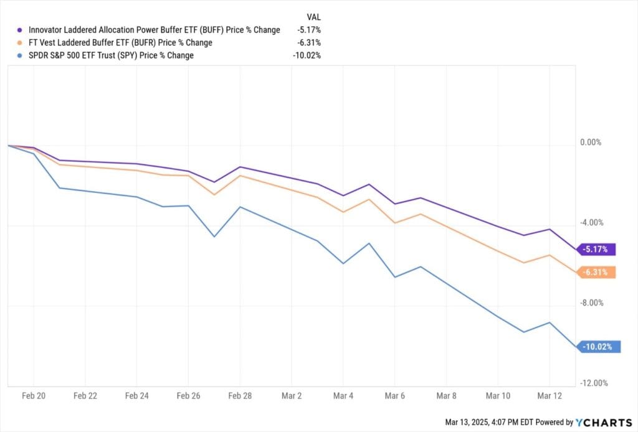This screenshot has height=432, width=638.
Task: Click the orange BUFR legend dot
Action: coord(20,43)
